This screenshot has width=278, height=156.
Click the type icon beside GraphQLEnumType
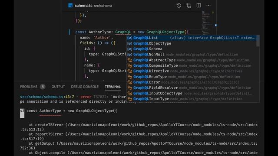tap(130, 77)
